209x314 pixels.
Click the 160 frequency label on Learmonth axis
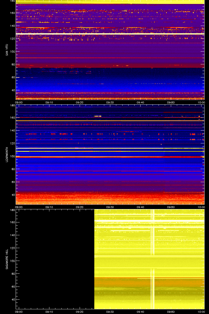12,118
